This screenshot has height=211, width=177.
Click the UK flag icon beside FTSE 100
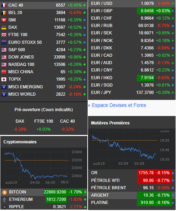[4, 35]
